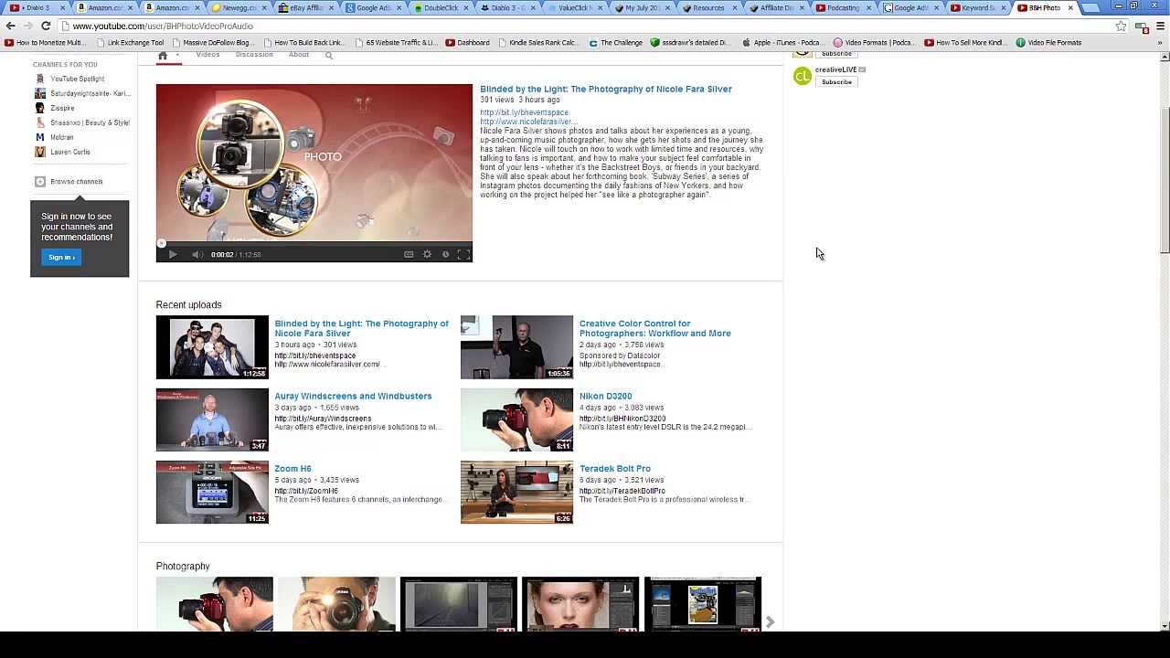Open the Dashboard bookmark
The height and width of the screenshot is (658, 1170).
pyautogui.click(x=467, y=42)
